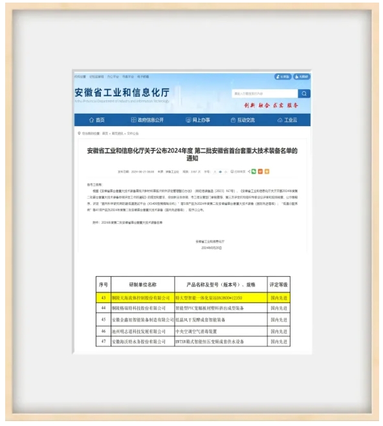The image size is (383, 426).
Task: Share via orange Weibo icon
Action: pyautogui.click(x=260, y=171)
